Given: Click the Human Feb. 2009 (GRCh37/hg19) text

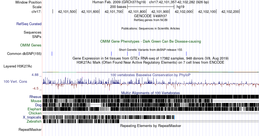Looking at the screenshot, I should coord(119,2).
